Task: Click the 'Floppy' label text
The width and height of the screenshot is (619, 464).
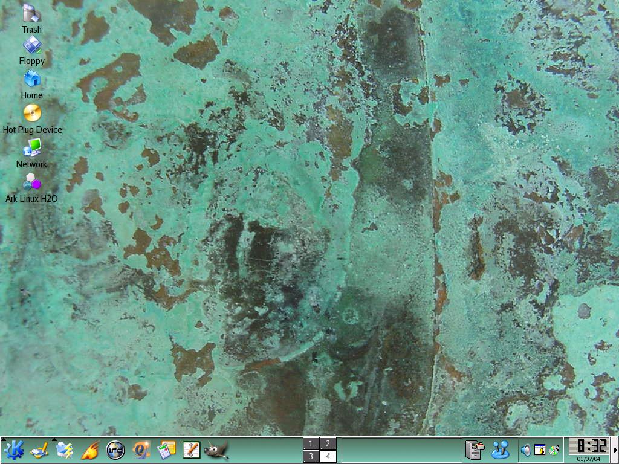Action: pos(32,61)
